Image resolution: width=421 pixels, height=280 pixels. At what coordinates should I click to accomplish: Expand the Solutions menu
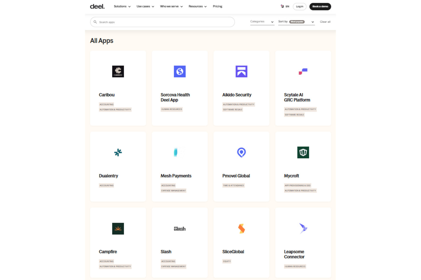[x=122, y=6]
